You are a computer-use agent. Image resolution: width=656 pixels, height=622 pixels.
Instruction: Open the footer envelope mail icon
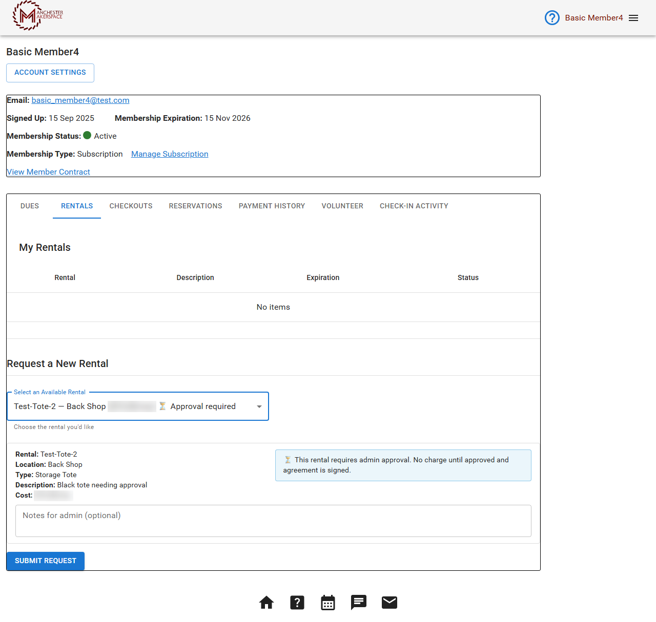click(389, 603)
